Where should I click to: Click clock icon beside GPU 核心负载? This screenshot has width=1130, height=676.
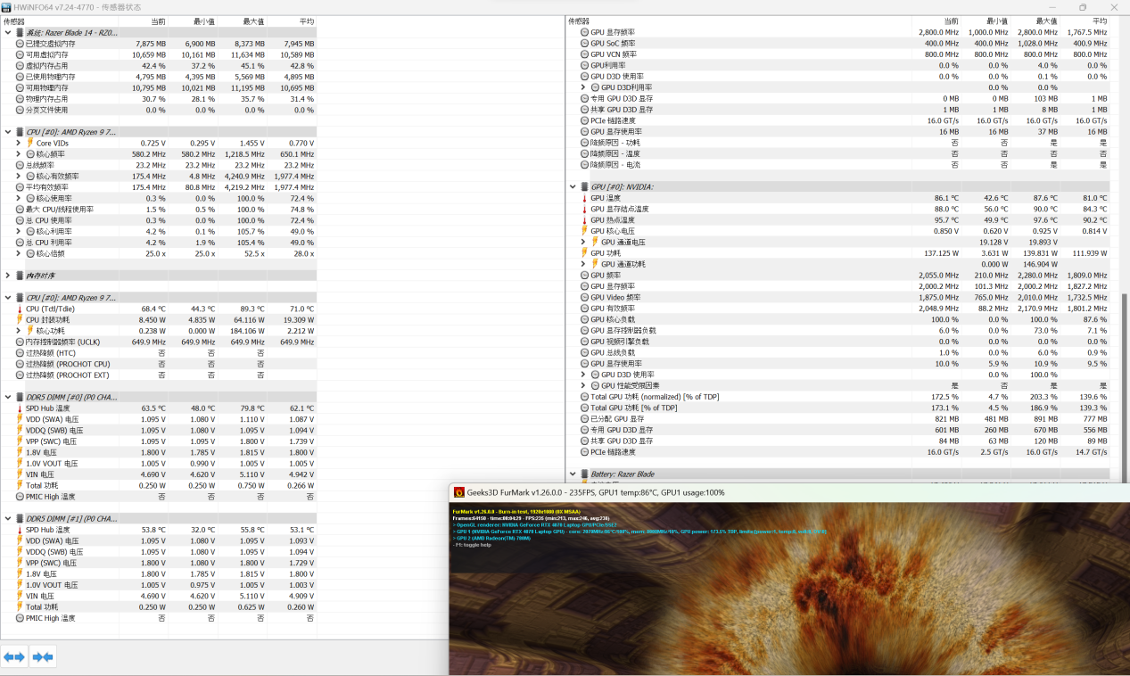584,319
